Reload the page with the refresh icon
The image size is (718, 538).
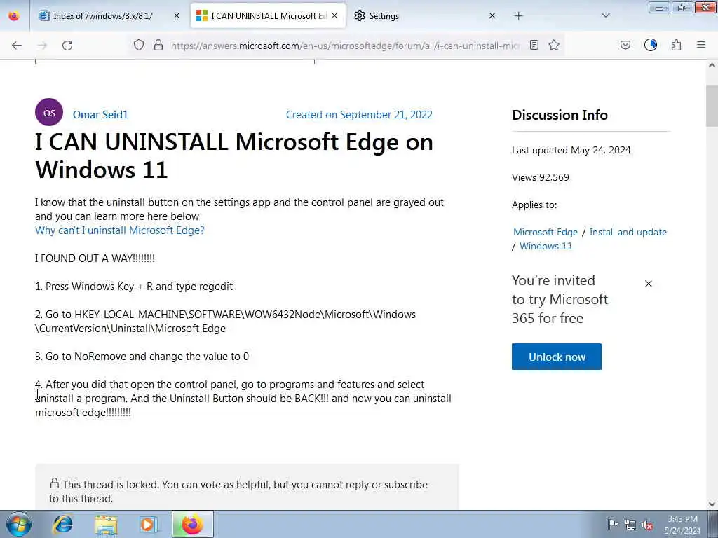[67, 46]
